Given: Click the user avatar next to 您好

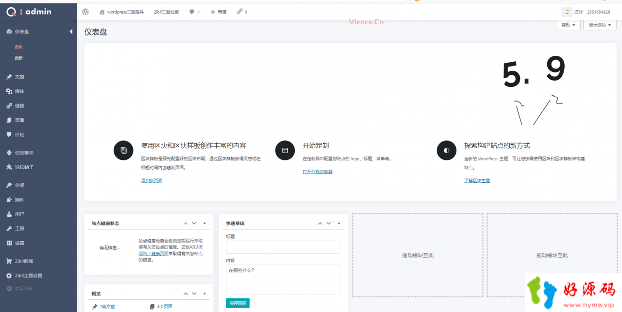Looking at the screenshot, I should [566, 12].
